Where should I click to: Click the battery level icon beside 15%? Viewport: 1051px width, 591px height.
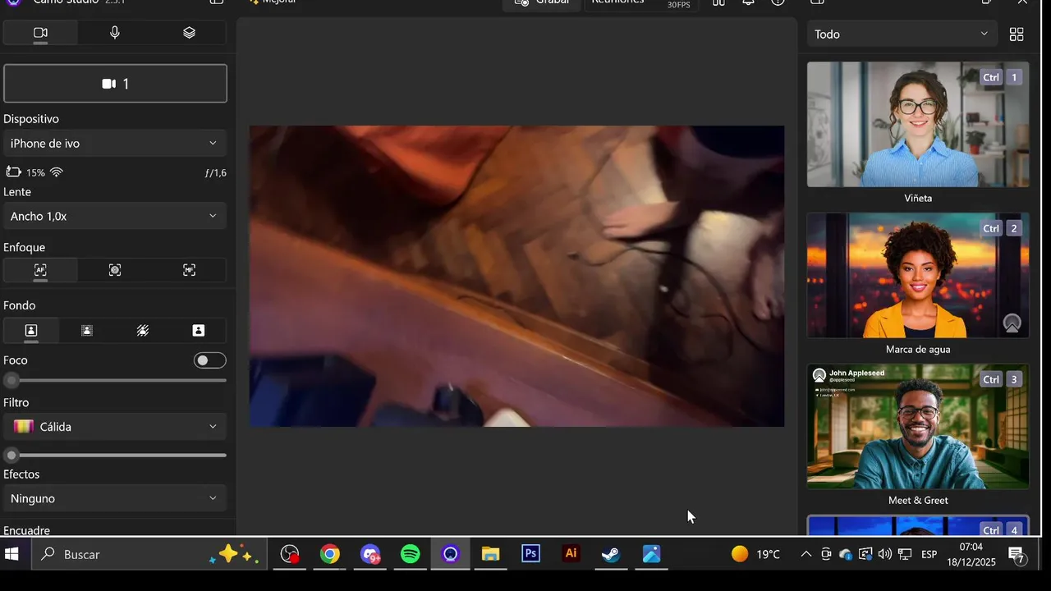(14, 172)
